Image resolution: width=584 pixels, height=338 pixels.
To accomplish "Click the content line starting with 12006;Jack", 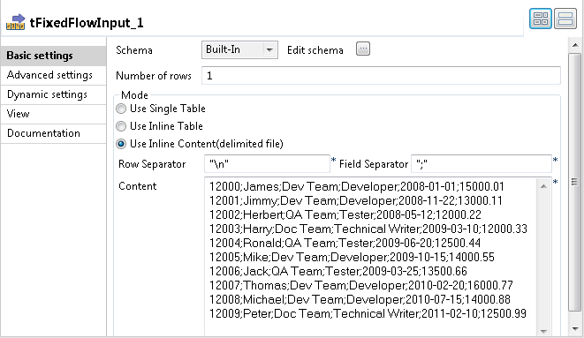I will [338, 271].
